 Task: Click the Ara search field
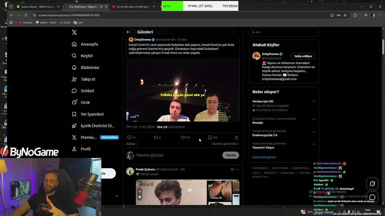click(x=284, y=32)
